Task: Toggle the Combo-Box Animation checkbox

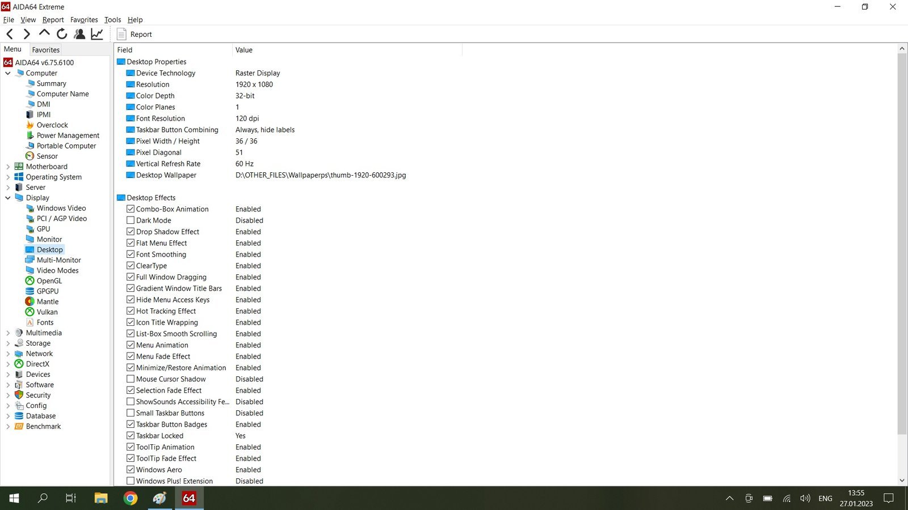Action: [x=131, y=209]
